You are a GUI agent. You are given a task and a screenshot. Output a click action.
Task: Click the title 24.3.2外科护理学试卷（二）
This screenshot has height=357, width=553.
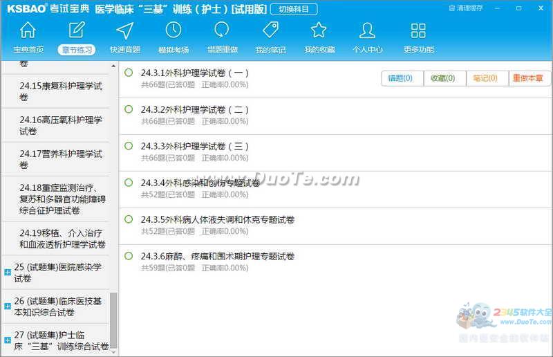point(195,110)
